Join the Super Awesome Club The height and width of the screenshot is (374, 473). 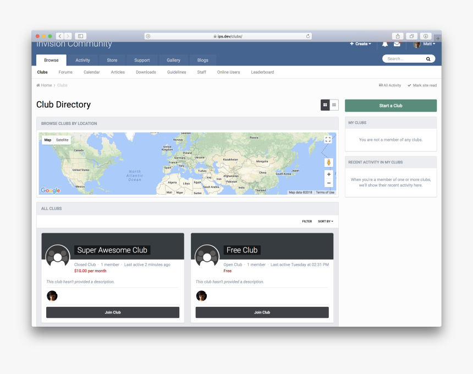click(x=113, y=312)
